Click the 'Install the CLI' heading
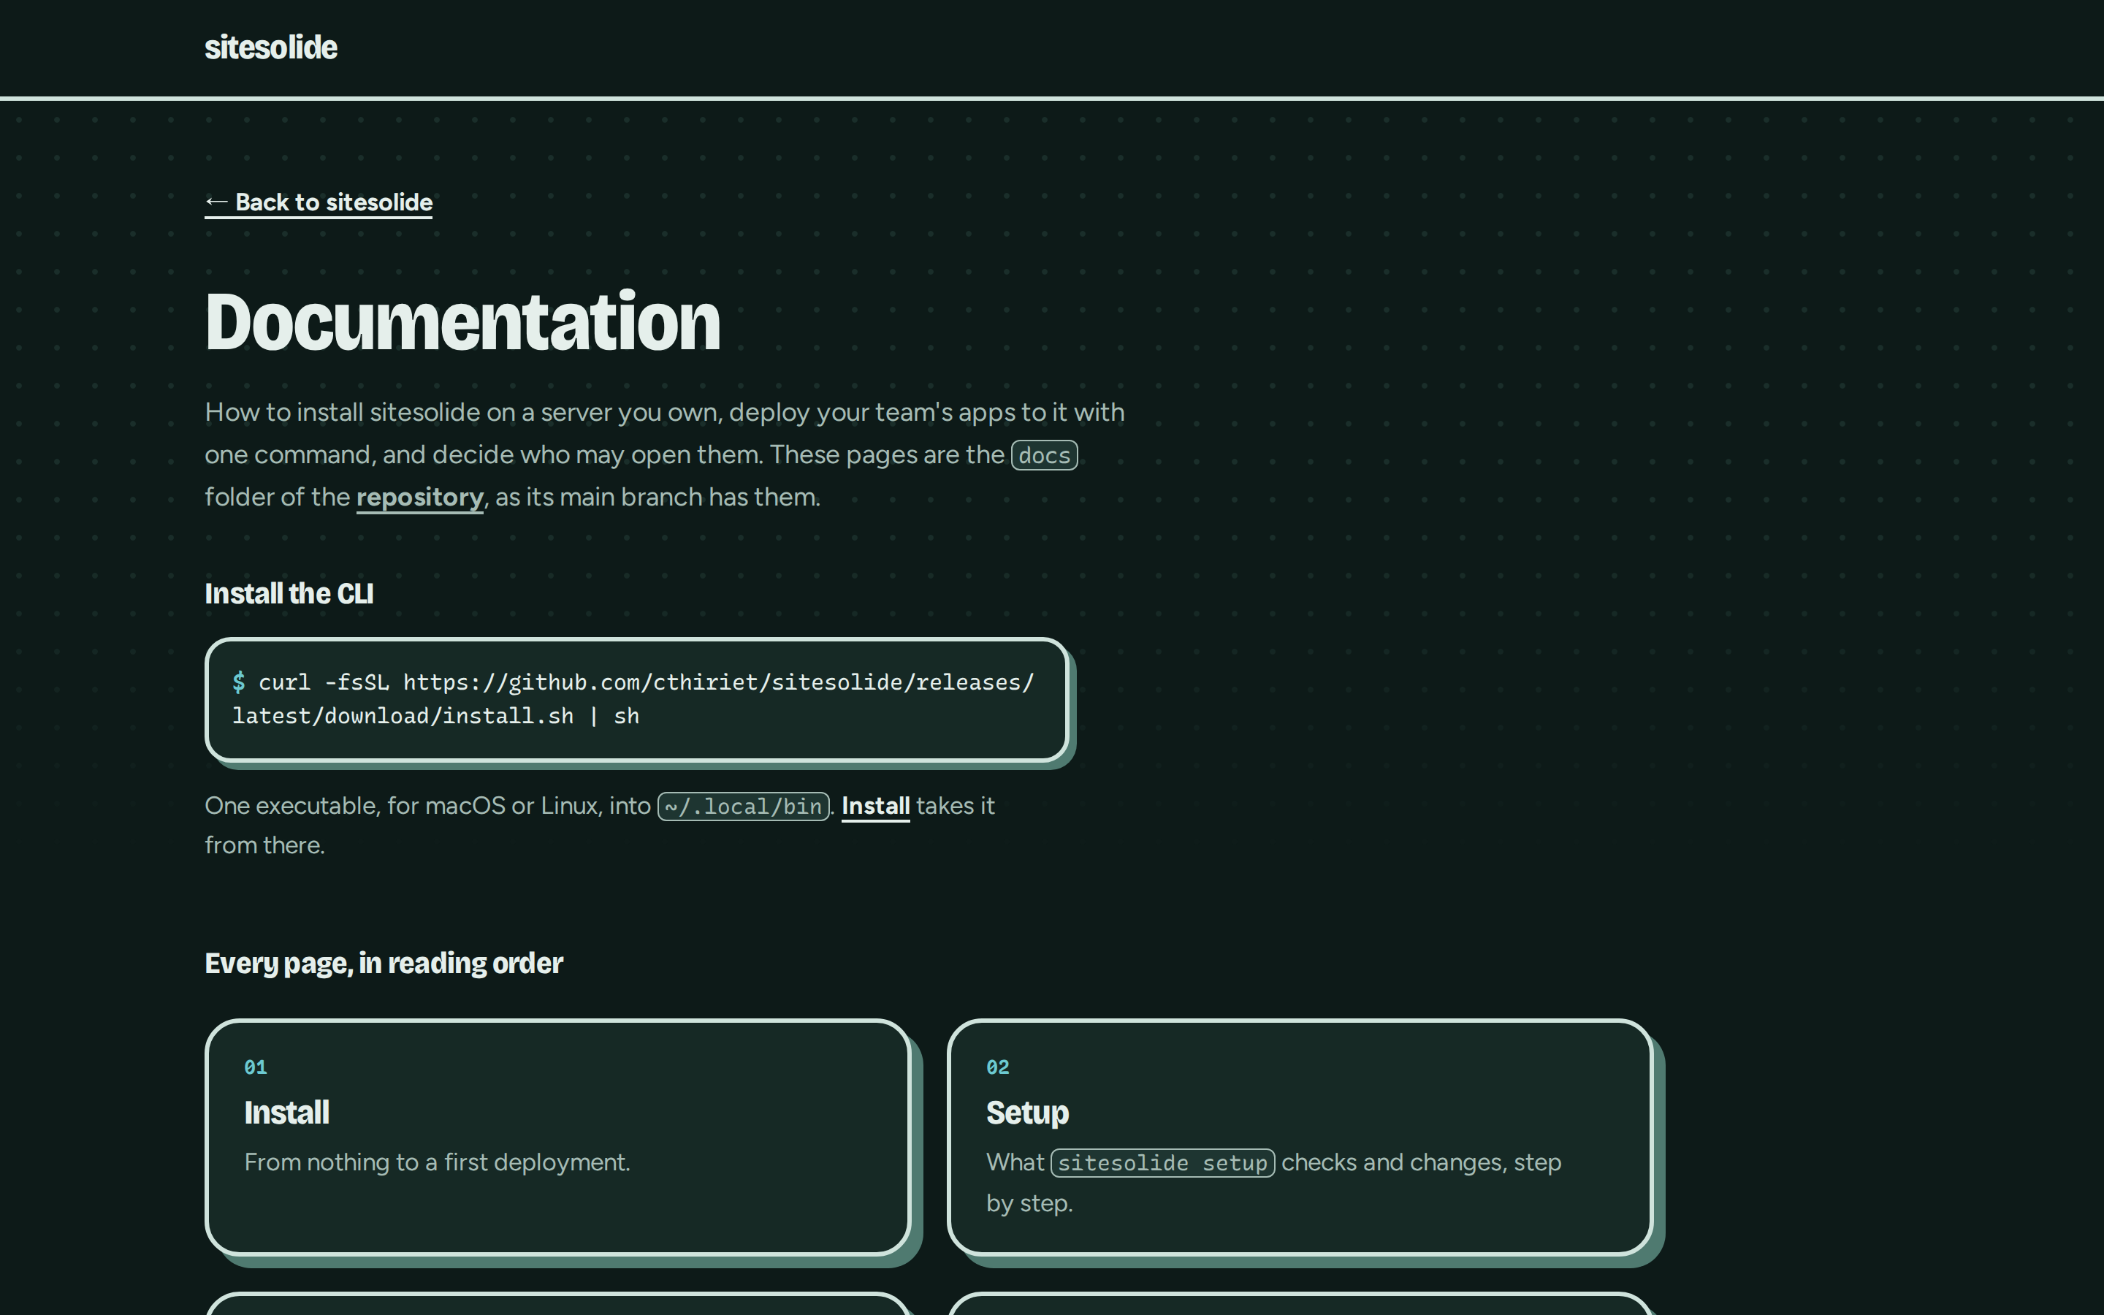 pos(289,594)
